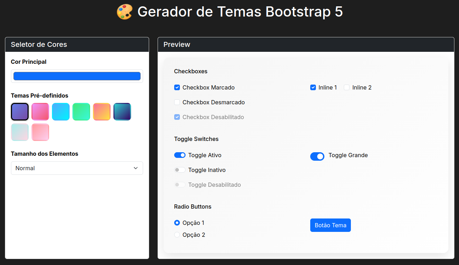Image resolution: width=459 pixels, height=265 pixels.
Task: Select the mint preset theme
Action: [20, 132]
